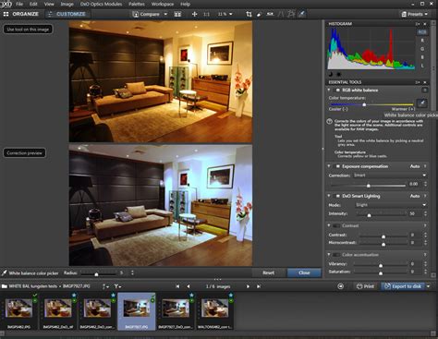The image size is (438, 339).
Task: Open the Presets dropdown
Action: tap(415, 14)
